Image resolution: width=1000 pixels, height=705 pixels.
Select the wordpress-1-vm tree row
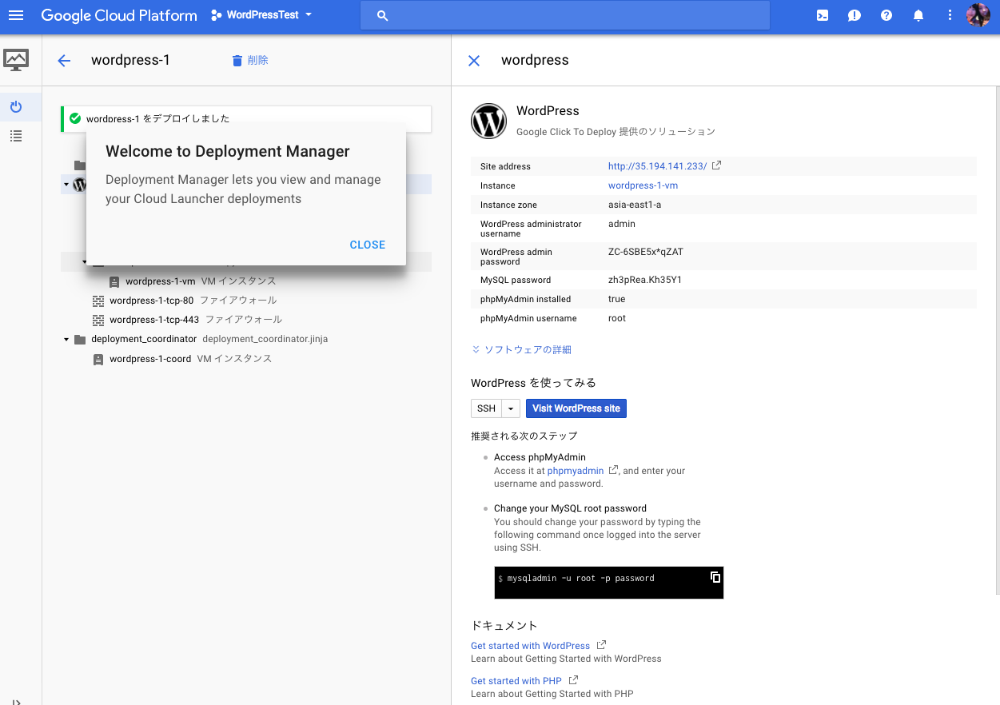tap(246, 281)
